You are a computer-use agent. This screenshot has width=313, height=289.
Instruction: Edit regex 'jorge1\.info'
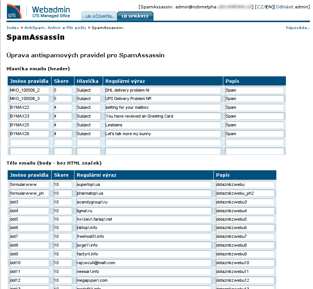point(144,245)
